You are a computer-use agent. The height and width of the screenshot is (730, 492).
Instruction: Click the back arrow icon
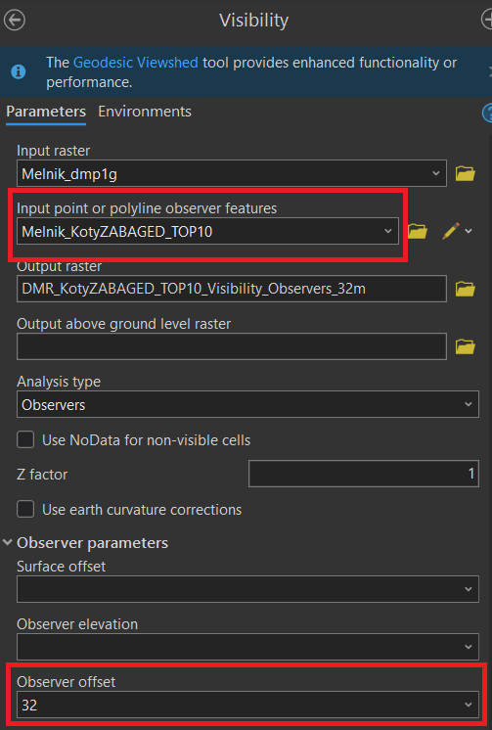15,20
